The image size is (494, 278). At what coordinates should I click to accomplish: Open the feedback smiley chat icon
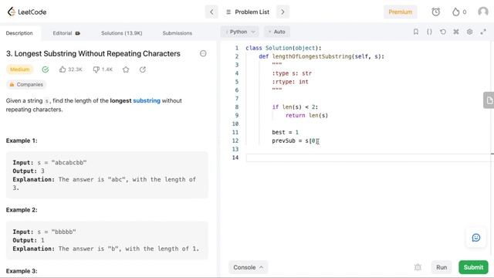[475, 238]
